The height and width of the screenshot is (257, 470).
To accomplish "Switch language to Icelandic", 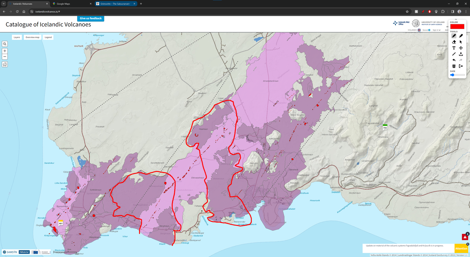I will 415,30.
